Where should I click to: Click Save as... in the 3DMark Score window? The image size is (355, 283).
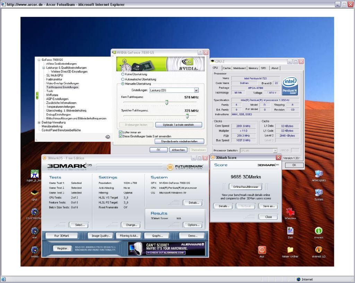[x=269, y=206]
